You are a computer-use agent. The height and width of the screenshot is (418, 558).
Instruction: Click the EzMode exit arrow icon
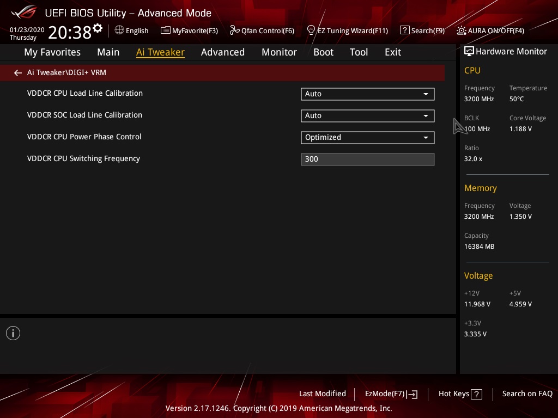point(412,394)
